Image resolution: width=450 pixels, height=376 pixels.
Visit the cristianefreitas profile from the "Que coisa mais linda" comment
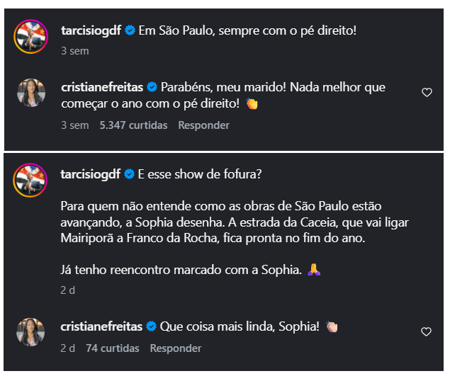[103, 326]
